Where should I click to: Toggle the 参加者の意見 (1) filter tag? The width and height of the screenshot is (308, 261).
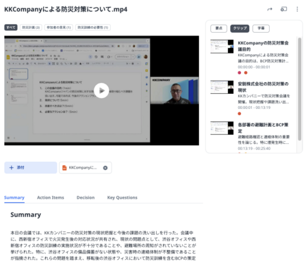59,27
